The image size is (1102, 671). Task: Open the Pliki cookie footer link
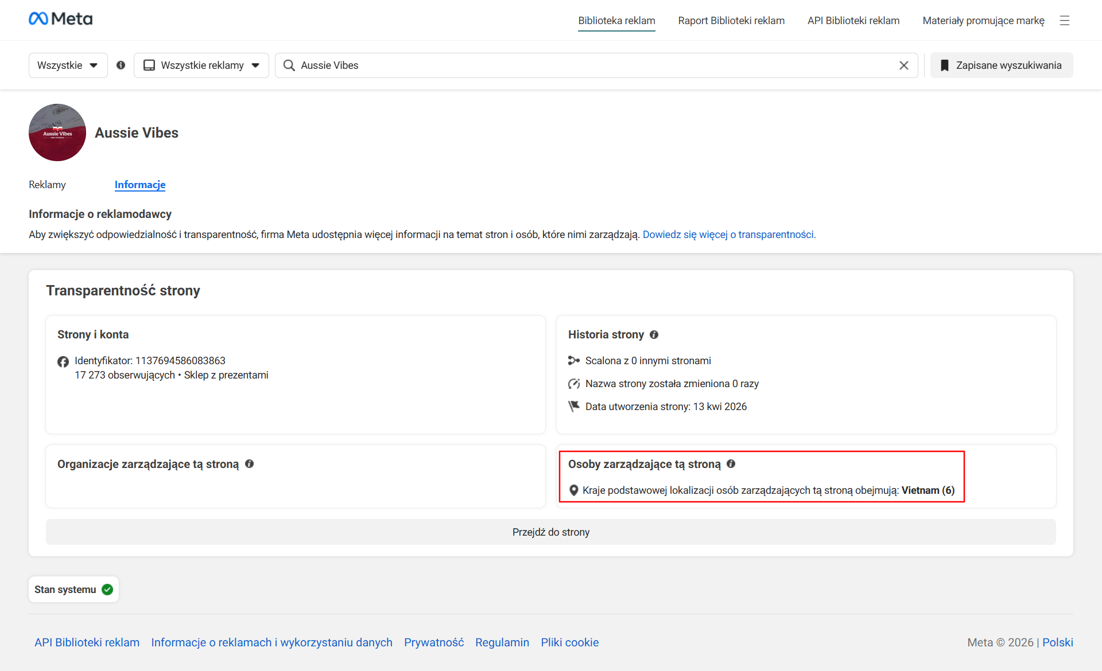coord(570,642)
